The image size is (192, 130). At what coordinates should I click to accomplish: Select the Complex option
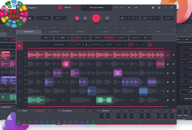(x=121, y=38)
